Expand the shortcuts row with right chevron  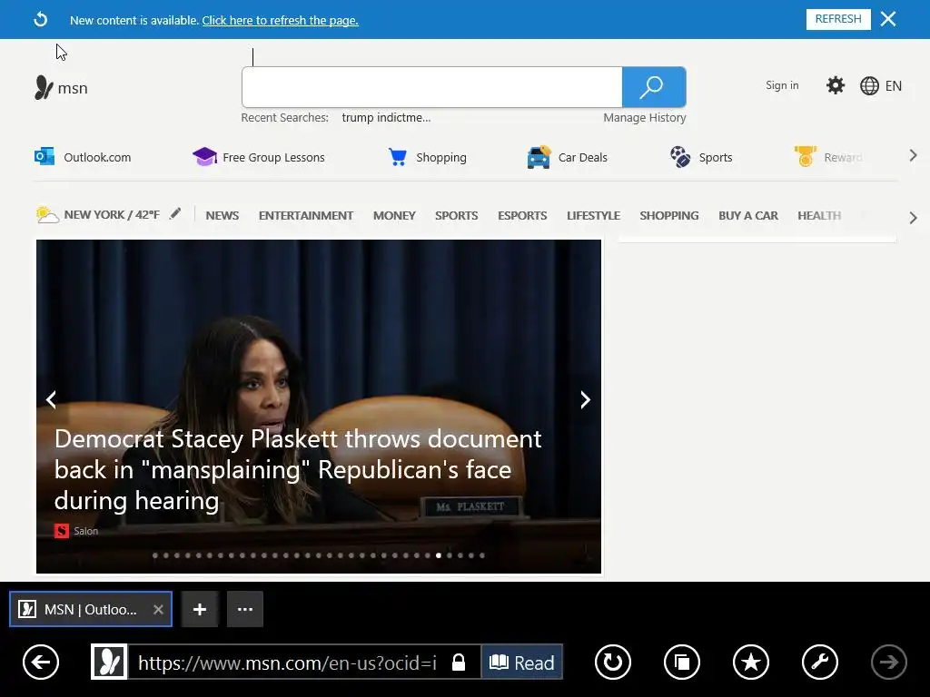tap(913, 156)
